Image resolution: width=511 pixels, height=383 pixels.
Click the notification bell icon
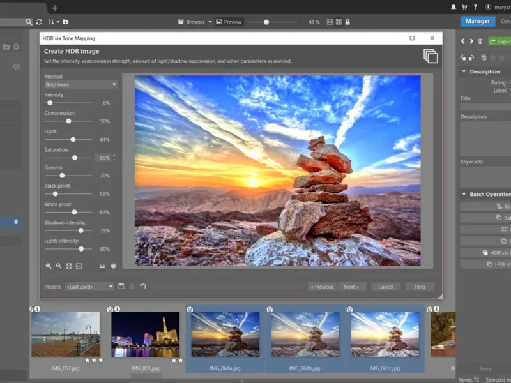click(454, 7)
